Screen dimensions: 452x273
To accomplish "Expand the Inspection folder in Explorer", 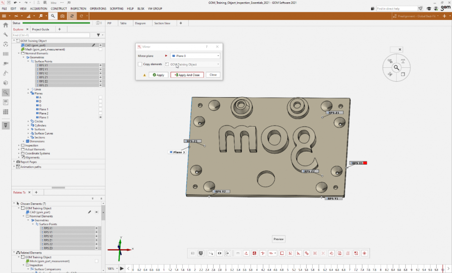I will (19, 145).
